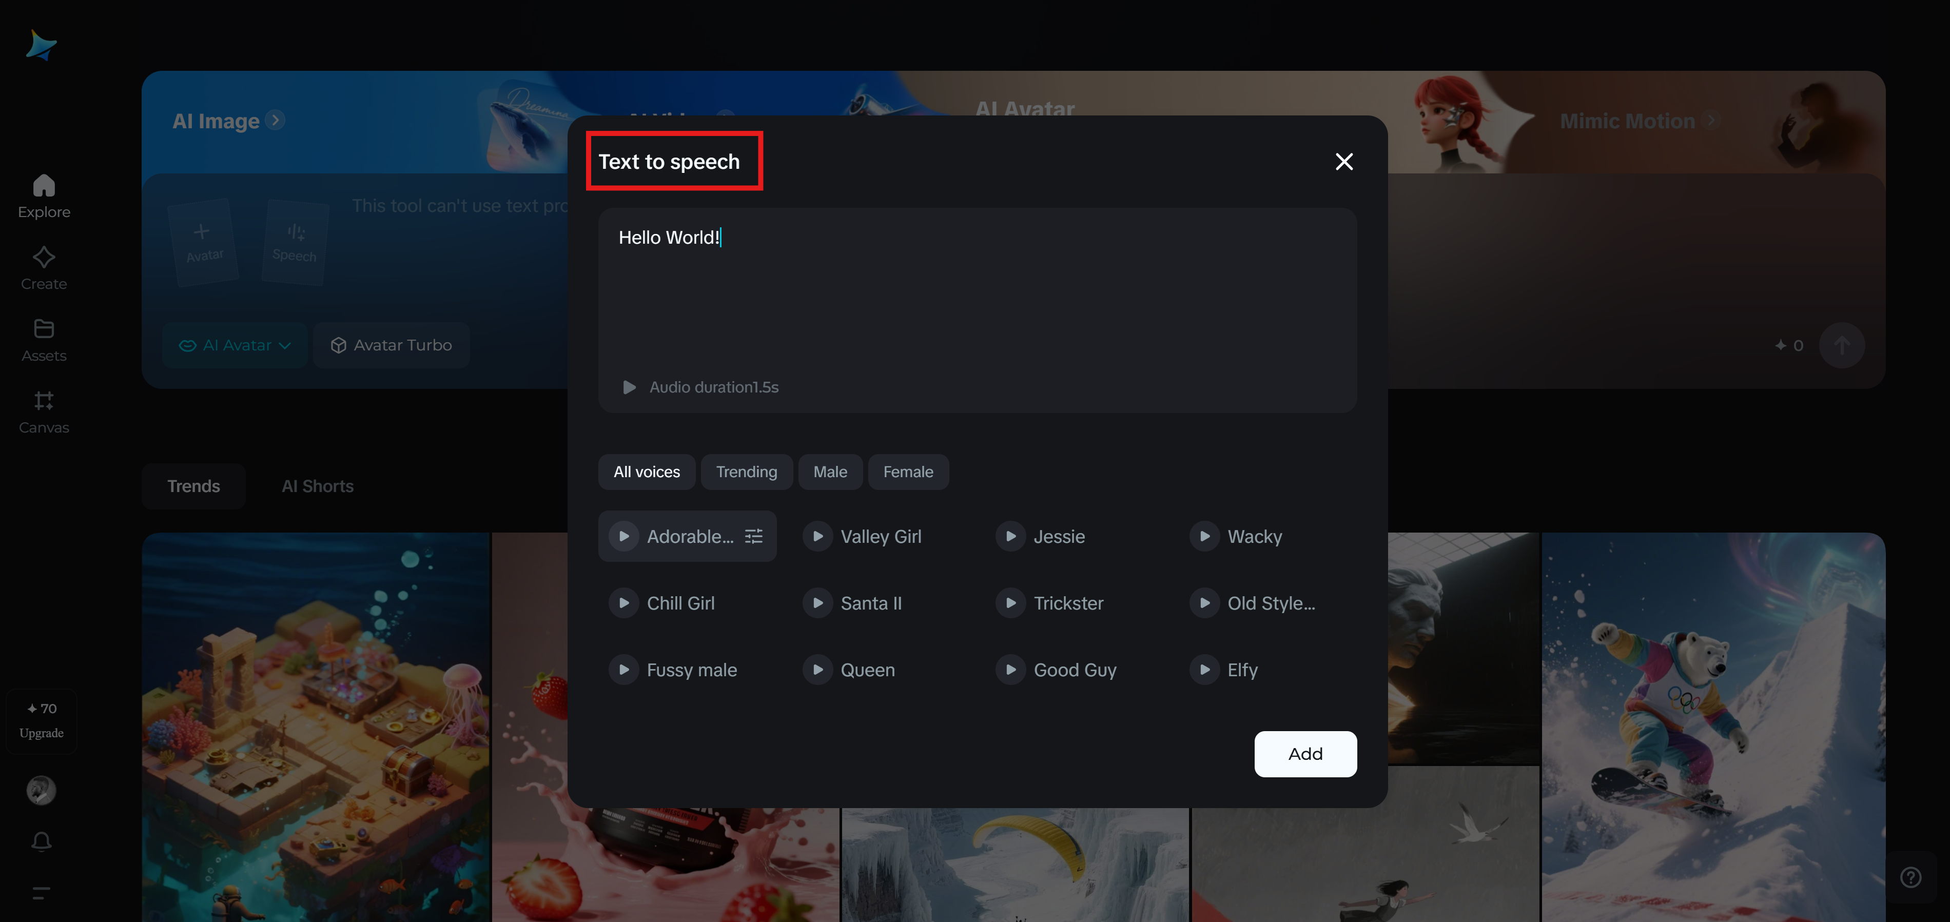Play the audio duration preview
This screenshot has height=922, width=1950.
pos(629,387)
